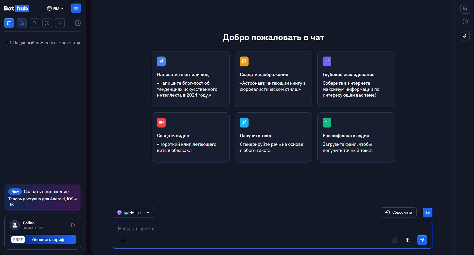Open the blue hamburger main menu
The width and height of the screenshot is (474, 255).
(76, 8)
